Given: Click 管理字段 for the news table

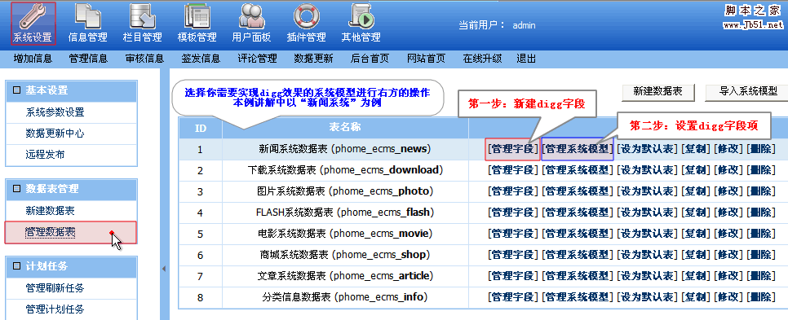Looking at the screenshot, I should [512, 149].
